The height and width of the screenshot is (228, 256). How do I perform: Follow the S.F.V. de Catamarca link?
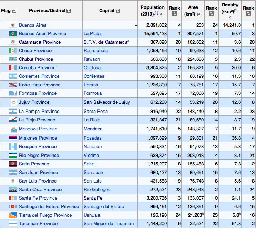pos(106,42)
